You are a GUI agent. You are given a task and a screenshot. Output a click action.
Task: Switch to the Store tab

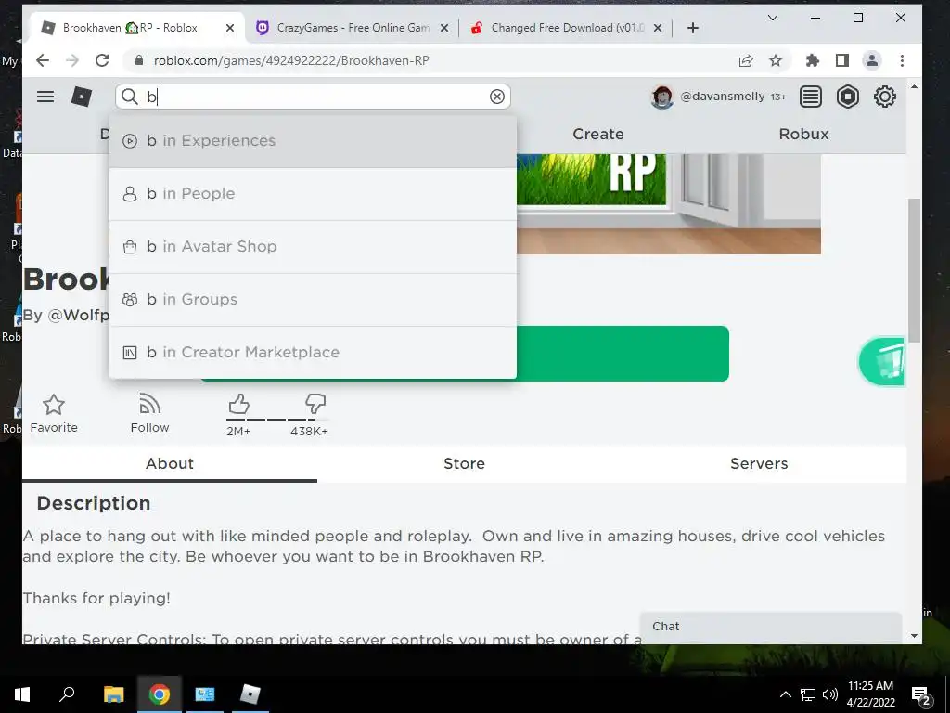click(x=464, y=464)
